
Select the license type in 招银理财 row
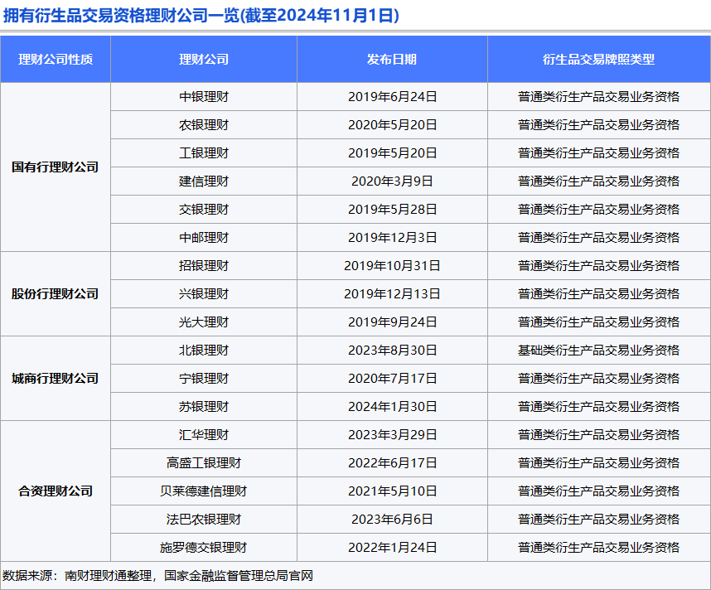pos(599,266)
